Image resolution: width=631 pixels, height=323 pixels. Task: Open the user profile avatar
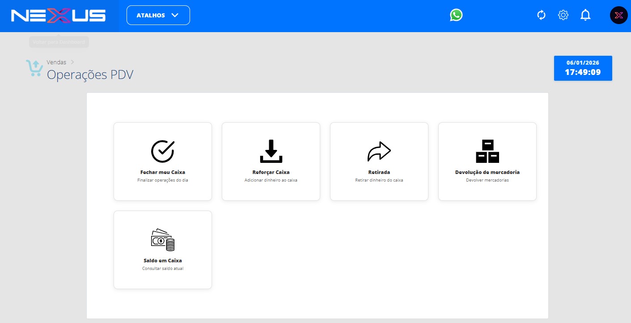pos(618,15)
